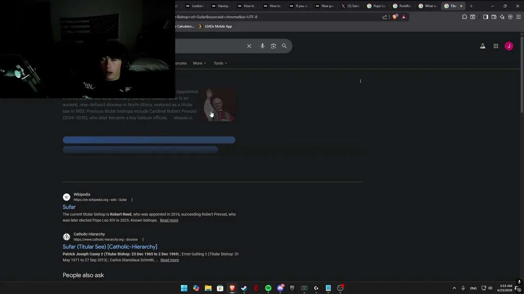Open browser extensions puzzle icon
This screenshot has height=294, width=524.
pos(464,17)
